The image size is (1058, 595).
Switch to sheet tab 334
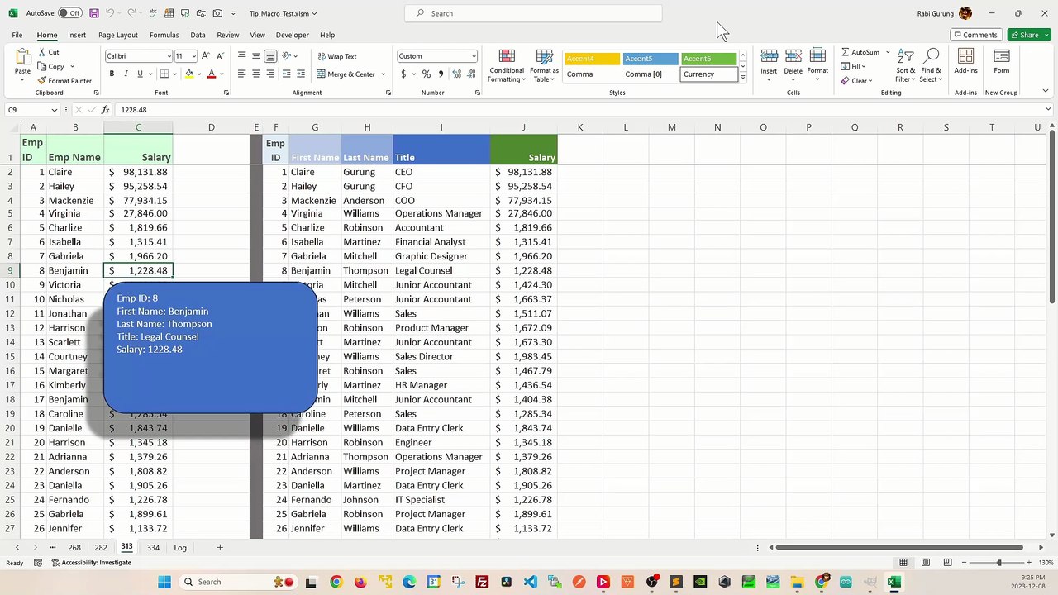tap(153, 547)
